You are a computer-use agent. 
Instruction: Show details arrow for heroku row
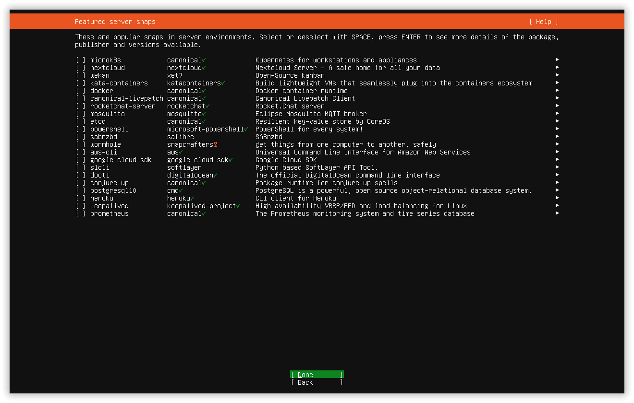coord(557,198)
